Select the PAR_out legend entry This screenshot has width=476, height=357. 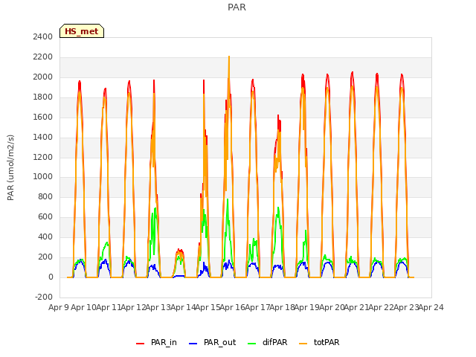click(x=212, y=342)
